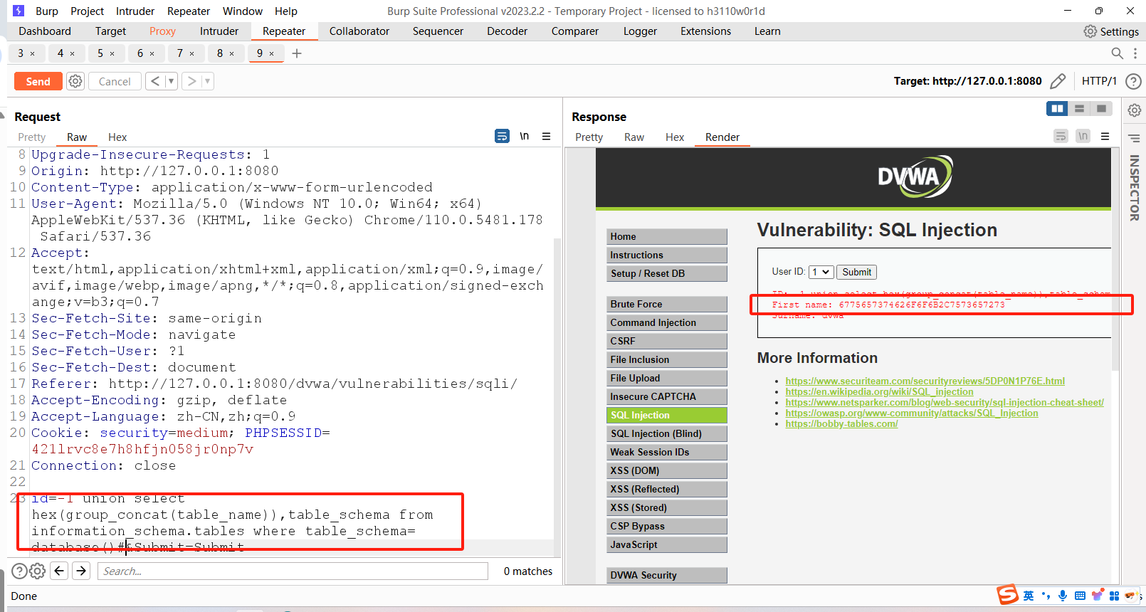The image size is (1146, 612).
Task: Click the Burp Suite logo icon
Action: point(19,11)
